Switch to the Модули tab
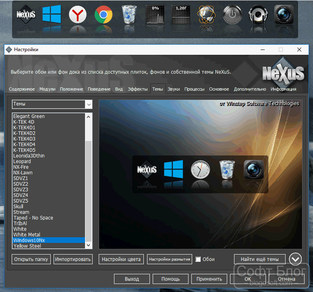 [47, 89]
